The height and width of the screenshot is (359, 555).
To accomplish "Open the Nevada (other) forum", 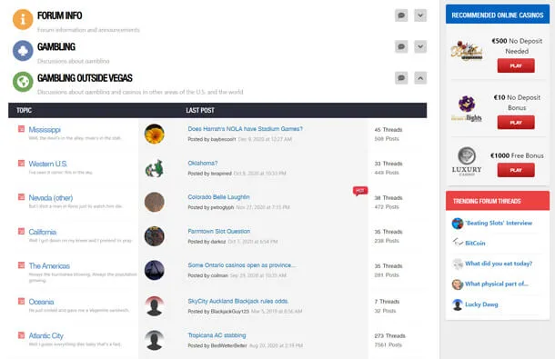I will pos(51,198).
